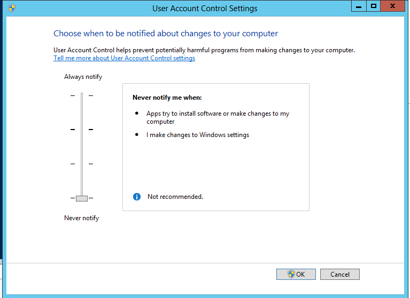This screenshot has width=410, height=298.
Task: Set slider to the second tick from top
Action: [x=82, y=130]
